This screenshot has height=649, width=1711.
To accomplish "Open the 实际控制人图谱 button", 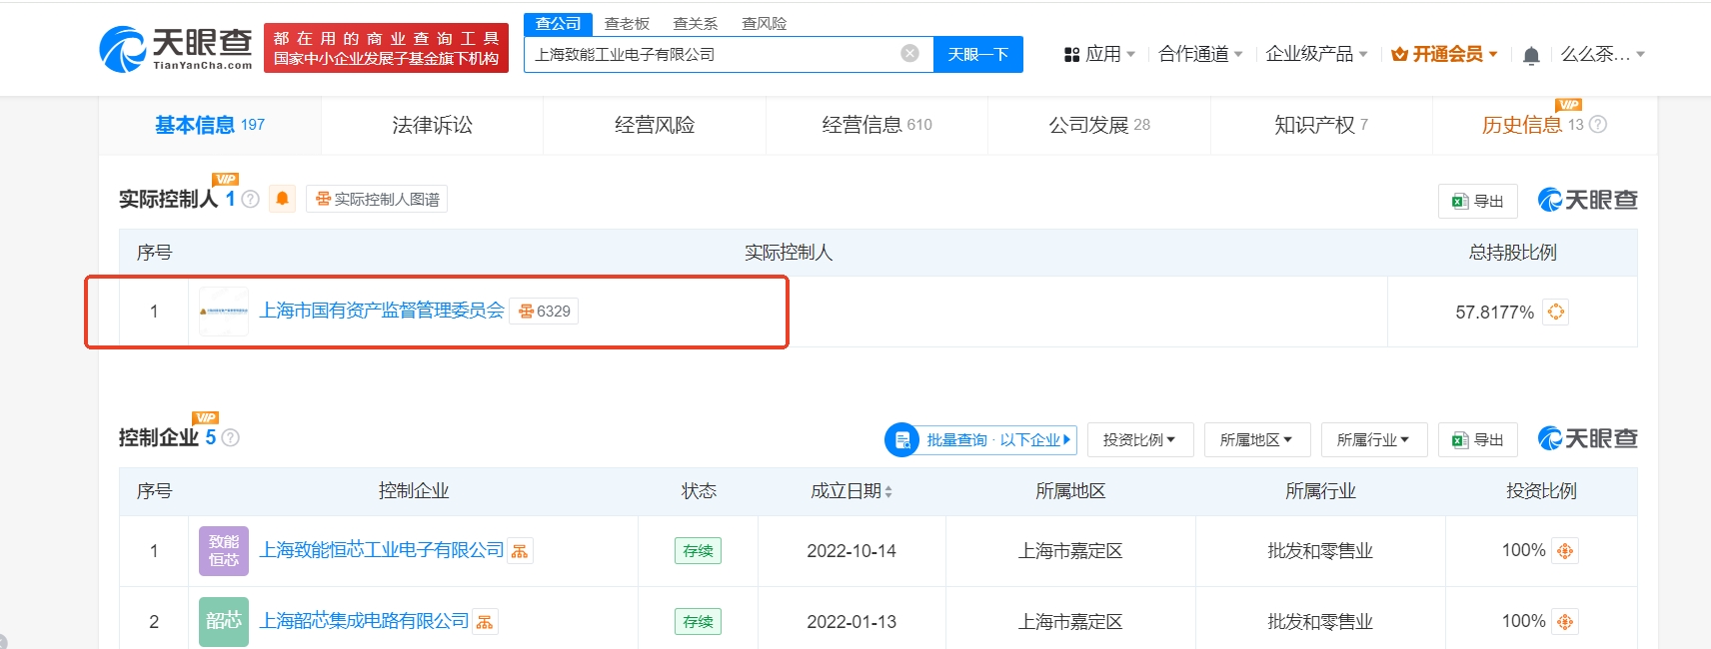I will (377, 199).
